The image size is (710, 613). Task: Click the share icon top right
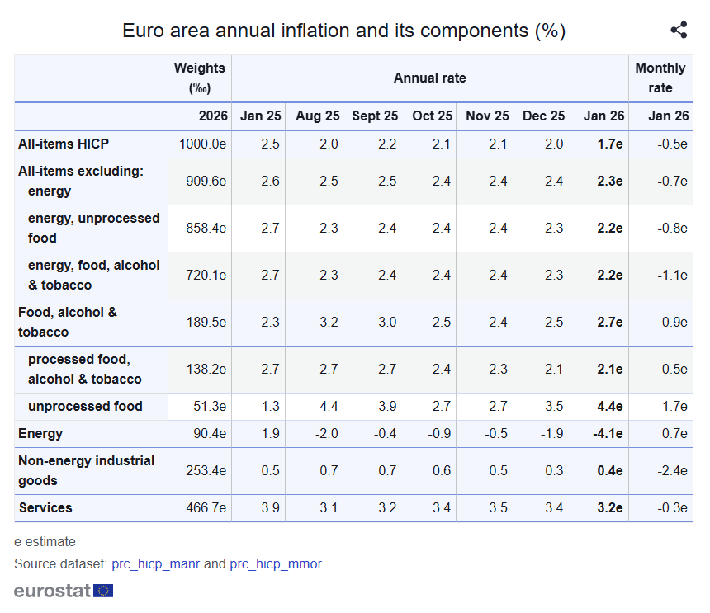click(679, 31)
